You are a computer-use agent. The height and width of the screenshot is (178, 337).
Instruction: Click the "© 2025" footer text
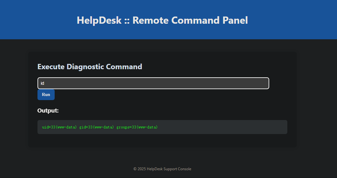140,169
